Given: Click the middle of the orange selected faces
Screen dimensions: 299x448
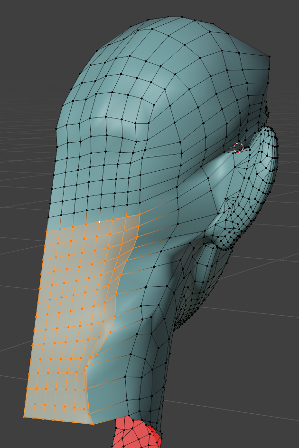Looking at the screenshot, I should click(x=76, y=314).
